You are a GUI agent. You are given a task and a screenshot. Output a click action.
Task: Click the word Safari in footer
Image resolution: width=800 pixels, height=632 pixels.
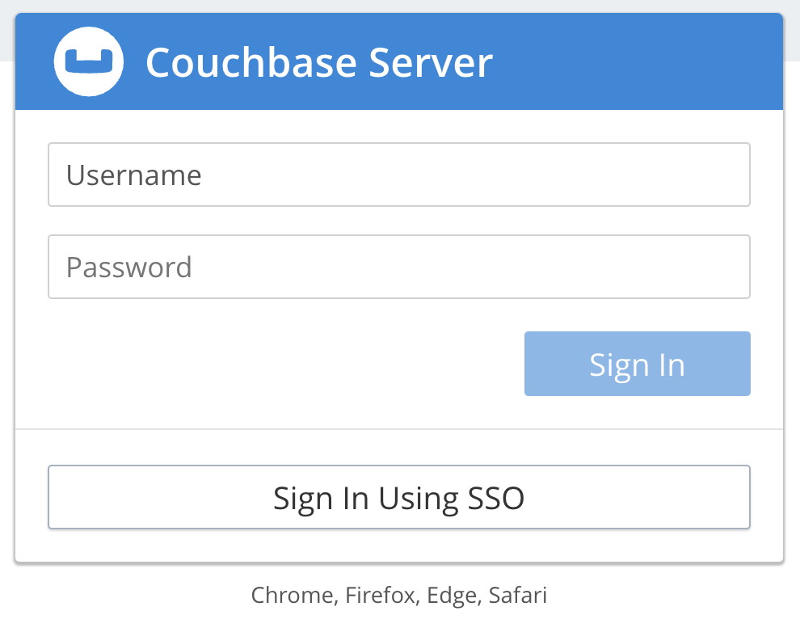tap(518, 596)
